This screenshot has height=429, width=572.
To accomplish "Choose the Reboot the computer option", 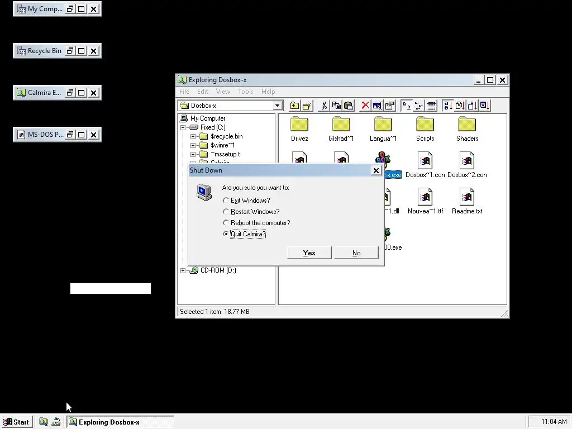I will (x=256, y=223).
